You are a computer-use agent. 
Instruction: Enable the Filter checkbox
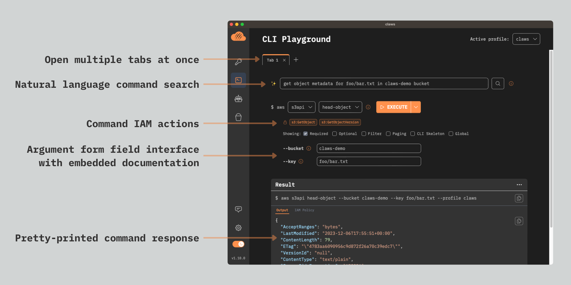click(364, 134)
